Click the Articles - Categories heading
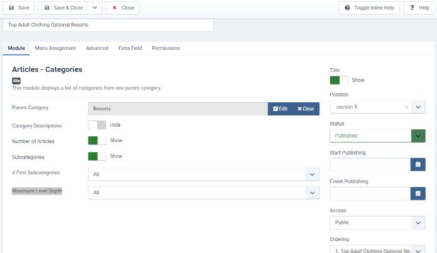This screenshot has width=437, height=253. [x=47, y=69]
